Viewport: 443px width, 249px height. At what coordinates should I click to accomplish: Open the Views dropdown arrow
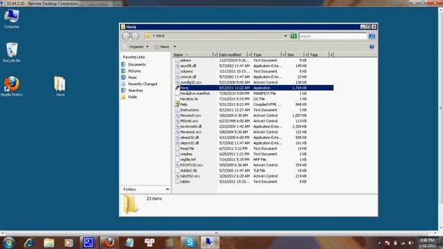coord(174,47)
